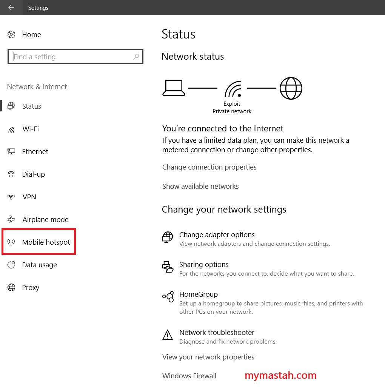Focus the Find a setting search box
The image size is (385, 387).
tap(75, 57)
